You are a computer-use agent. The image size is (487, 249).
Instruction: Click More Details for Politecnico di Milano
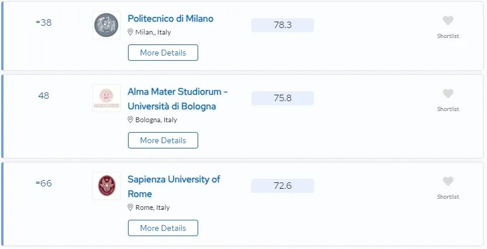click(x=163, y=53)
